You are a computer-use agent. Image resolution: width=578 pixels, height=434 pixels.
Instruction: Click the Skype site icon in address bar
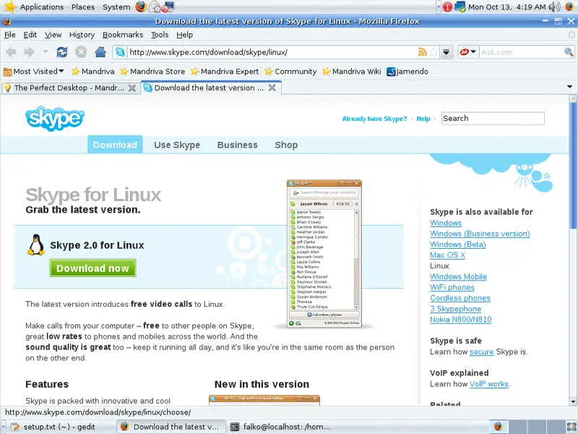coord(120,52)
